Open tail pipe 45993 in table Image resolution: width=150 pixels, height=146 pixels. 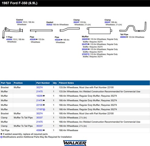[39, 130]
